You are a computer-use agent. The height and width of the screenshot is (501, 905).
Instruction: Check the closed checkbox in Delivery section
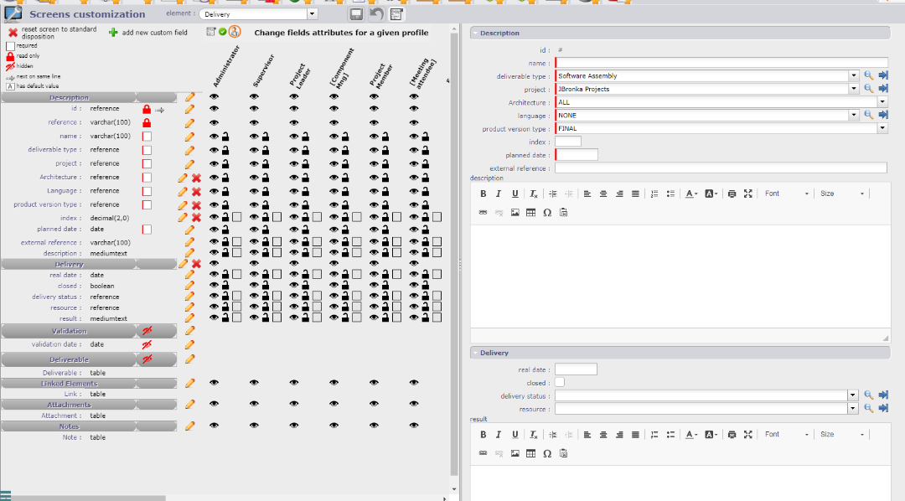coord(560,383)
